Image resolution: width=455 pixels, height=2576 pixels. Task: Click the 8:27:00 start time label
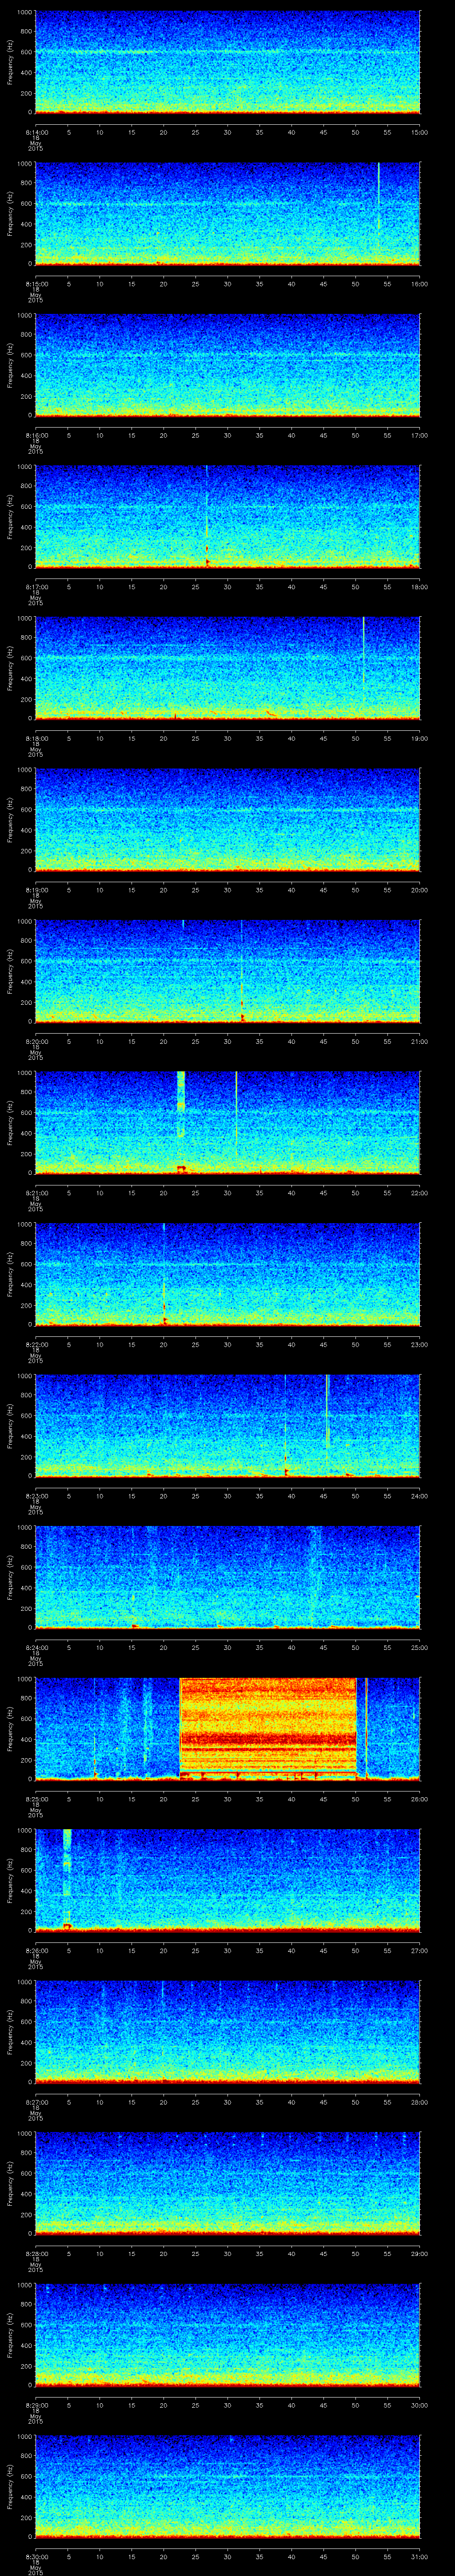click(x=36, y=2102)
